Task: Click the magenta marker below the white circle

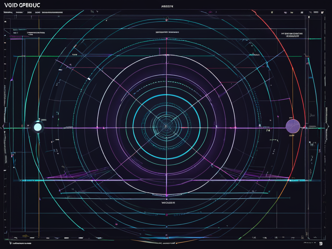Action: pyautogui.click(x=166, y=196)
